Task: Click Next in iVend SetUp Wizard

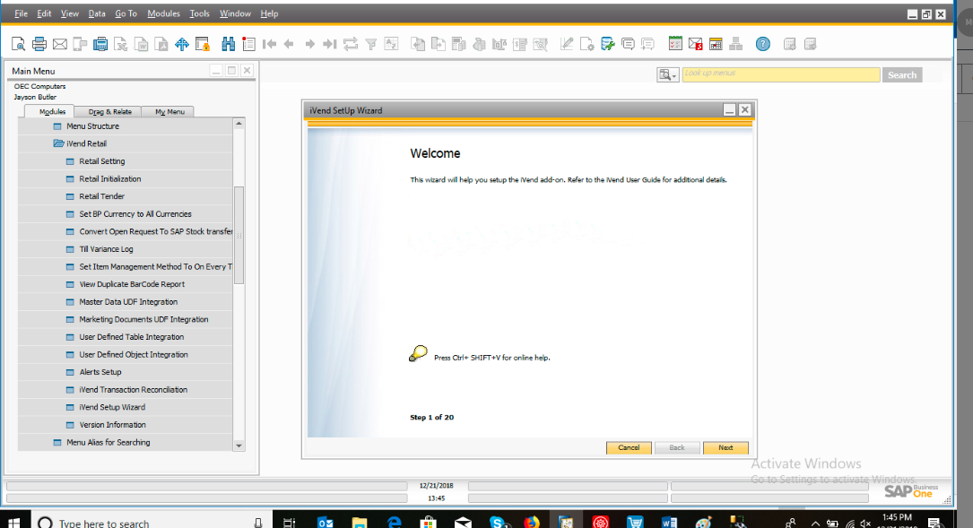Action: click(x=725, y=448)
